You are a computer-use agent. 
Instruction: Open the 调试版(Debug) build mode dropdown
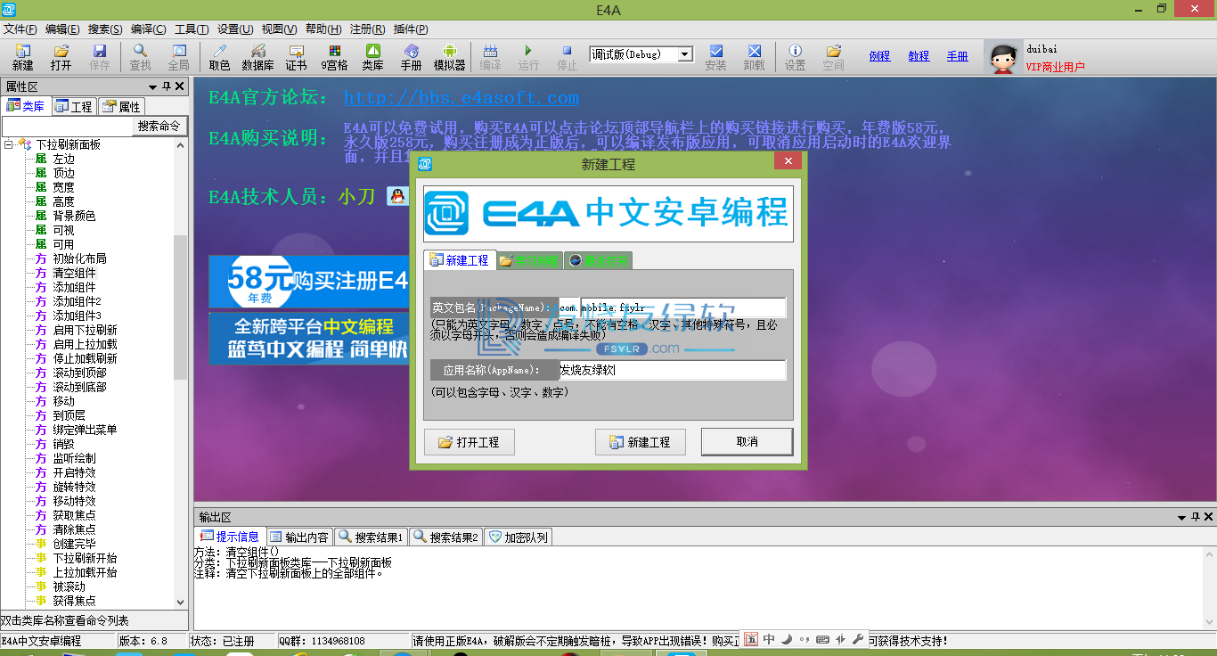click(x=684, y=54)
